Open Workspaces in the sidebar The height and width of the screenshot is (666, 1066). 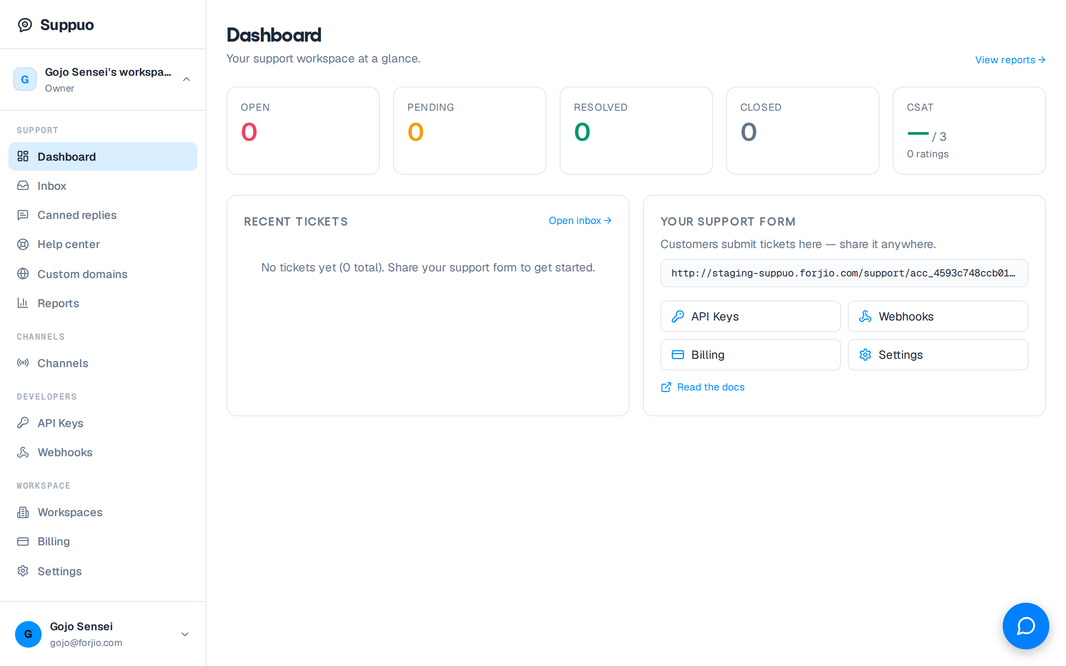click(x=102, y=512)
